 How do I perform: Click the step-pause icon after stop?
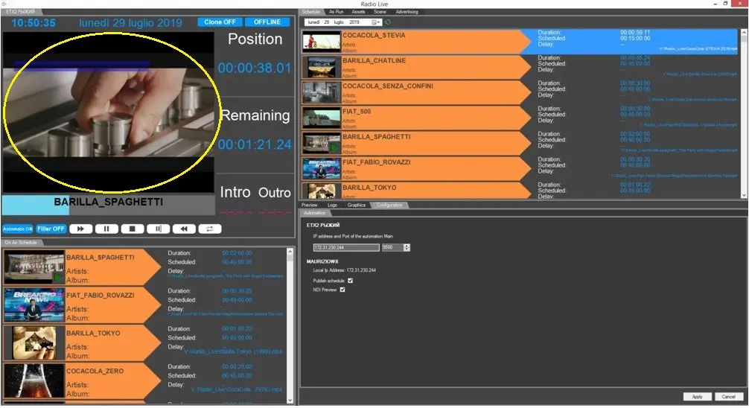[159, 229]
